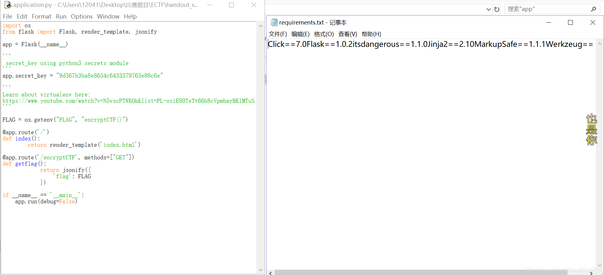The height and width of the screenshot is (275, 604).
Task: Click the "FLAG = os.getenv" line
Action: pos(65,120)
